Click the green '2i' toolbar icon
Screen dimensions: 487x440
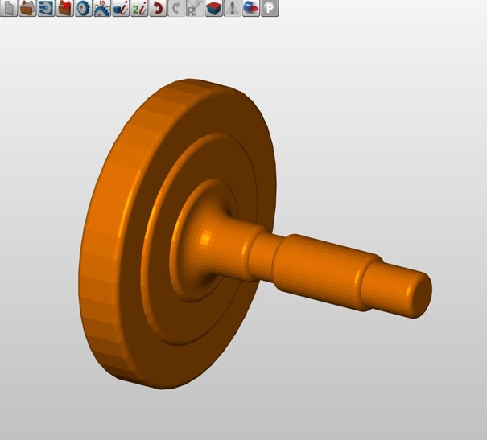[x=139, y=10]
